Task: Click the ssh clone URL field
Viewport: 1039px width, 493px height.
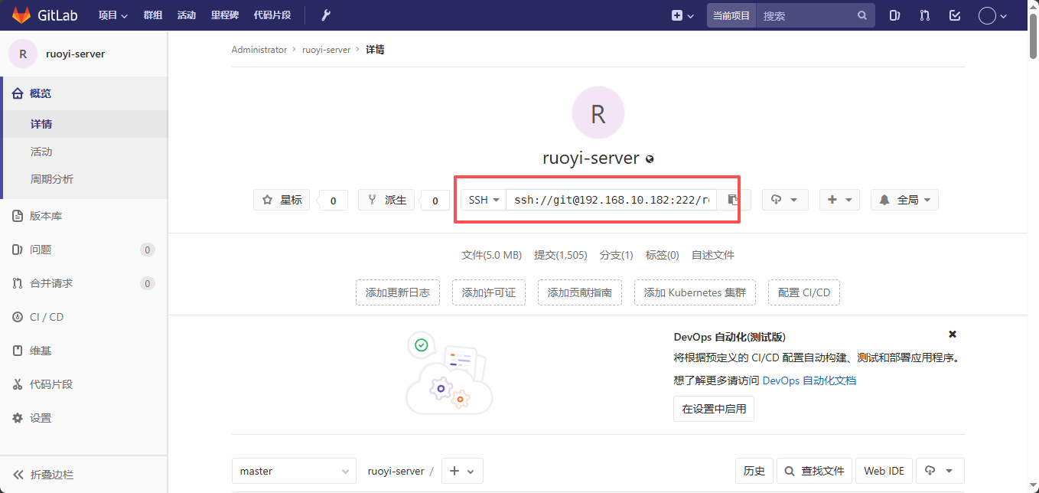Action: (x=611, y=200)
